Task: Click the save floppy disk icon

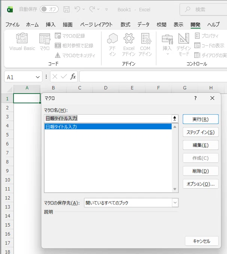Action: 67,9
